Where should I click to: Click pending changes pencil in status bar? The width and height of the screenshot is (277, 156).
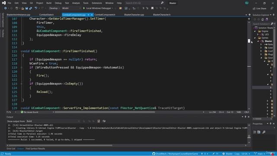(x=216, y=154)
